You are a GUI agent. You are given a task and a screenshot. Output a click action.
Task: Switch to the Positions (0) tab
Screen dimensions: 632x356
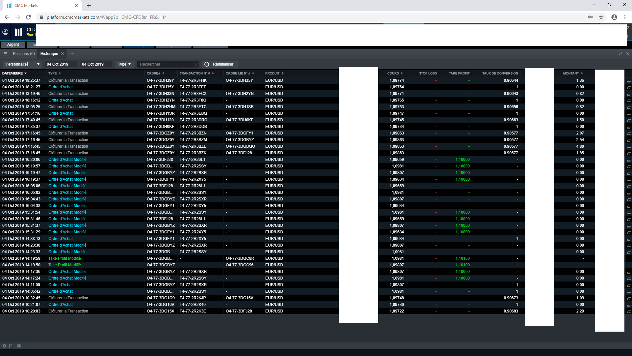23,54
